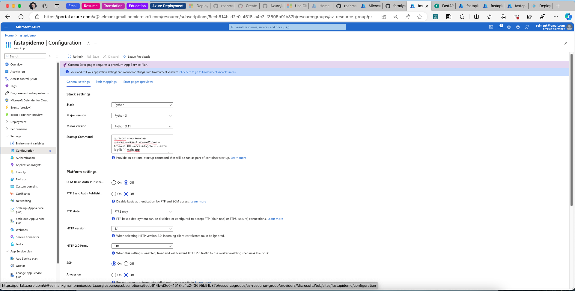Open Learn more about FTP deployment
The image size is (575, 291).
tap(275, 219)
